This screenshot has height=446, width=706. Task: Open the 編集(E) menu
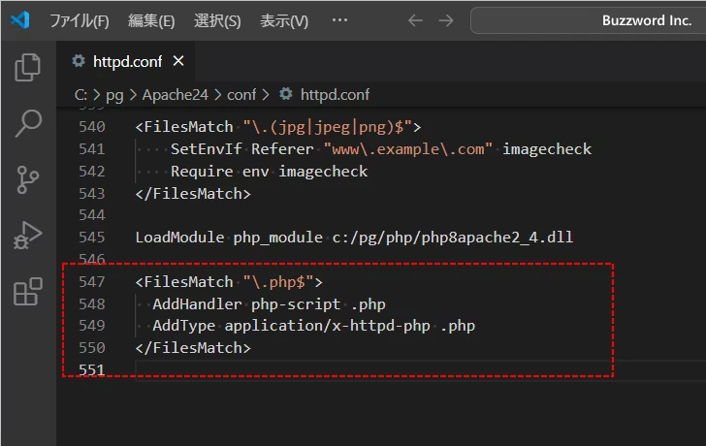(151, 20)
